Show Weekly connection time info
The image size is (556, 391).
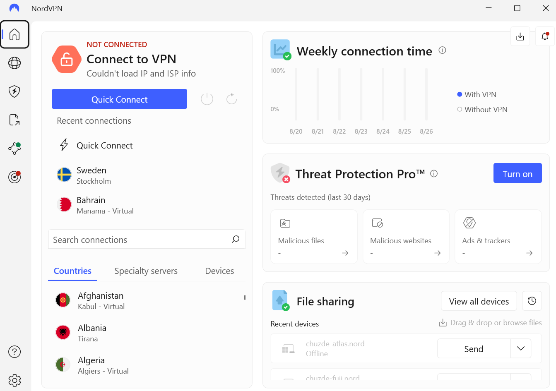(442, 50)
